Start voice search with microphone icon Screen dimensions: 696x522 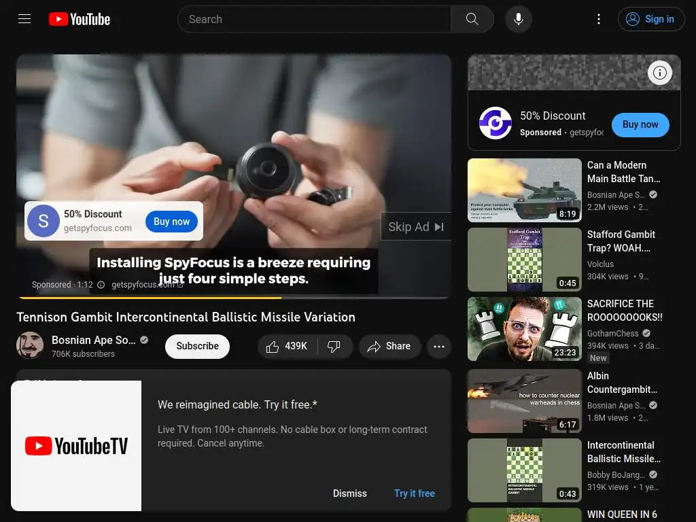pyautogui.click(x=518, y=19)
